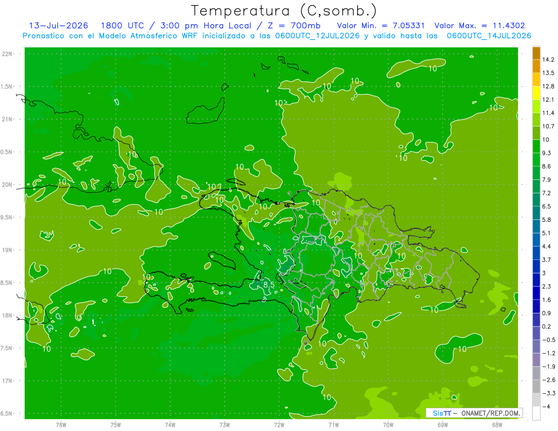Click colorbar value "13.5"
This screenshot has width=558, height=431.
click(x=549, y=73)
